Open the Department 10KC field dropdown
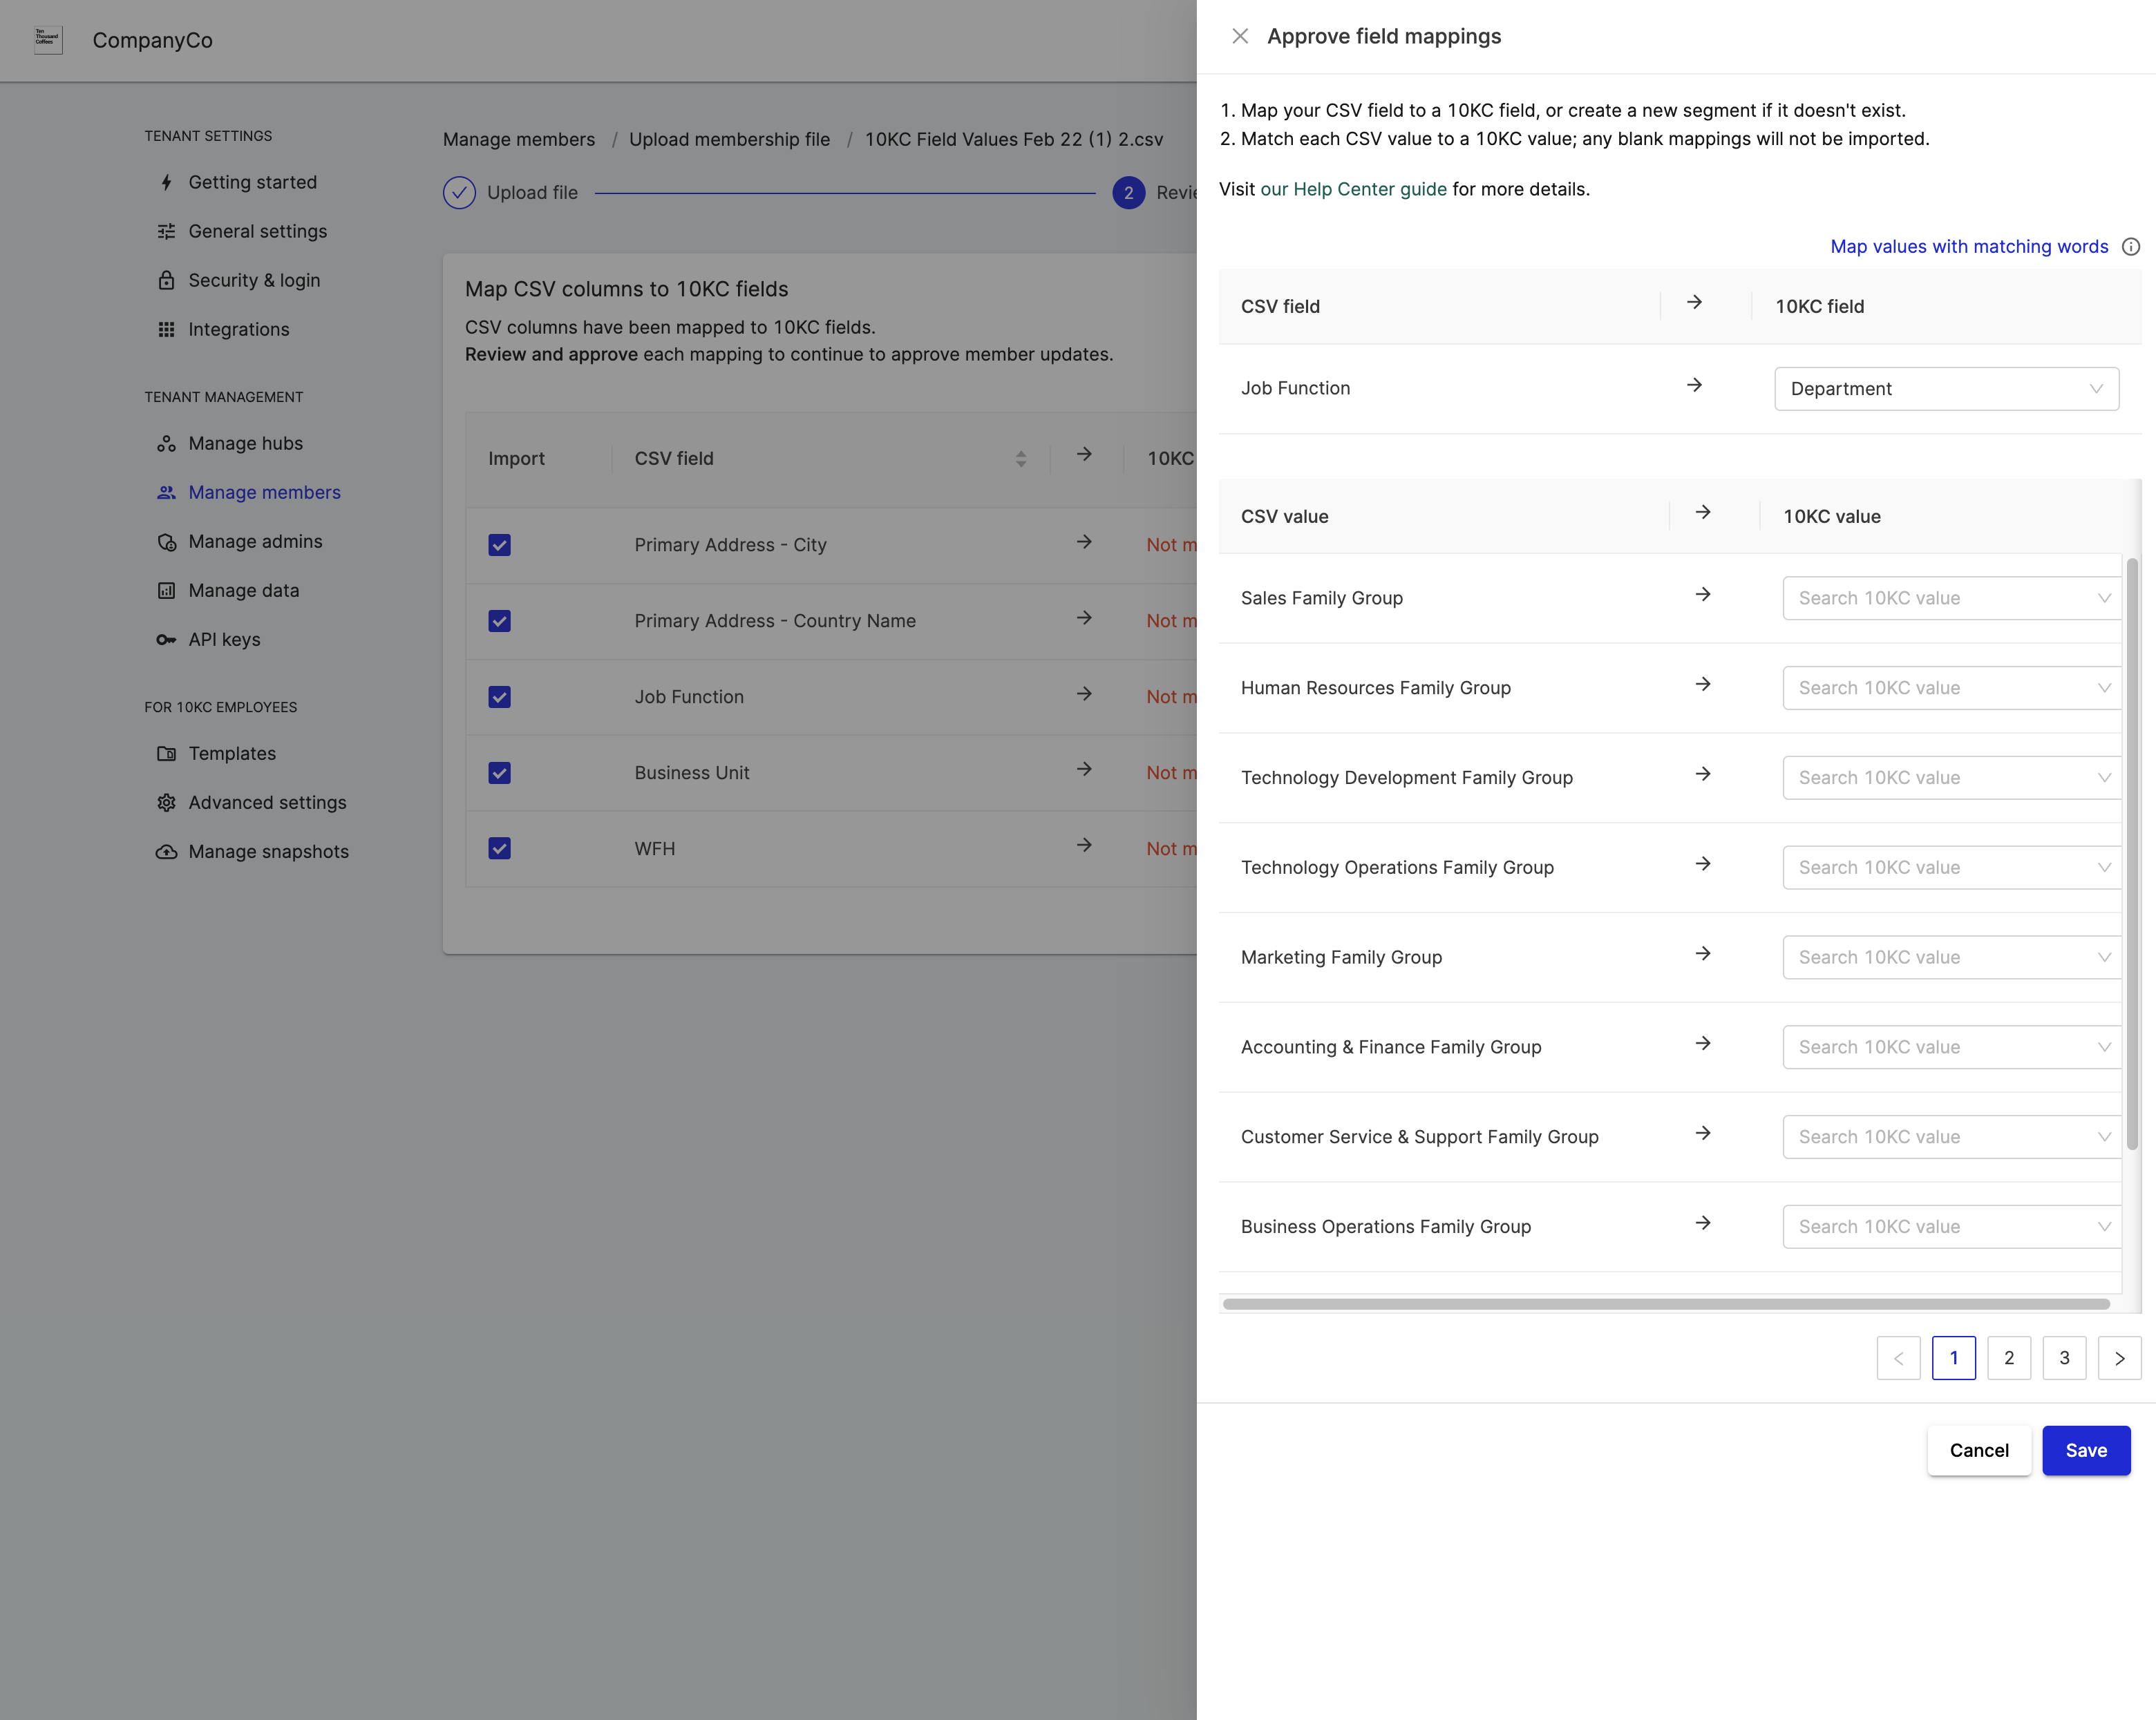 pos(1946,389)
